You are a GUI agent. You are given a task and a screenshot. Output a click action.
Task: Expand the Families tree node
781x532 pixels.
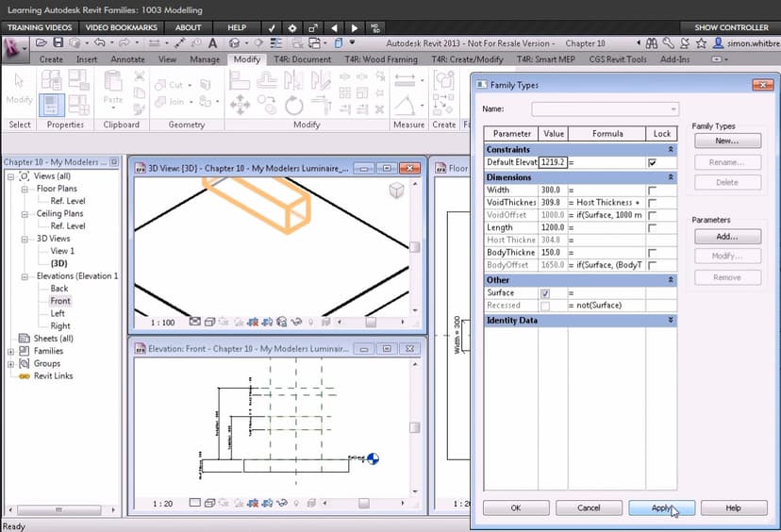10,351
